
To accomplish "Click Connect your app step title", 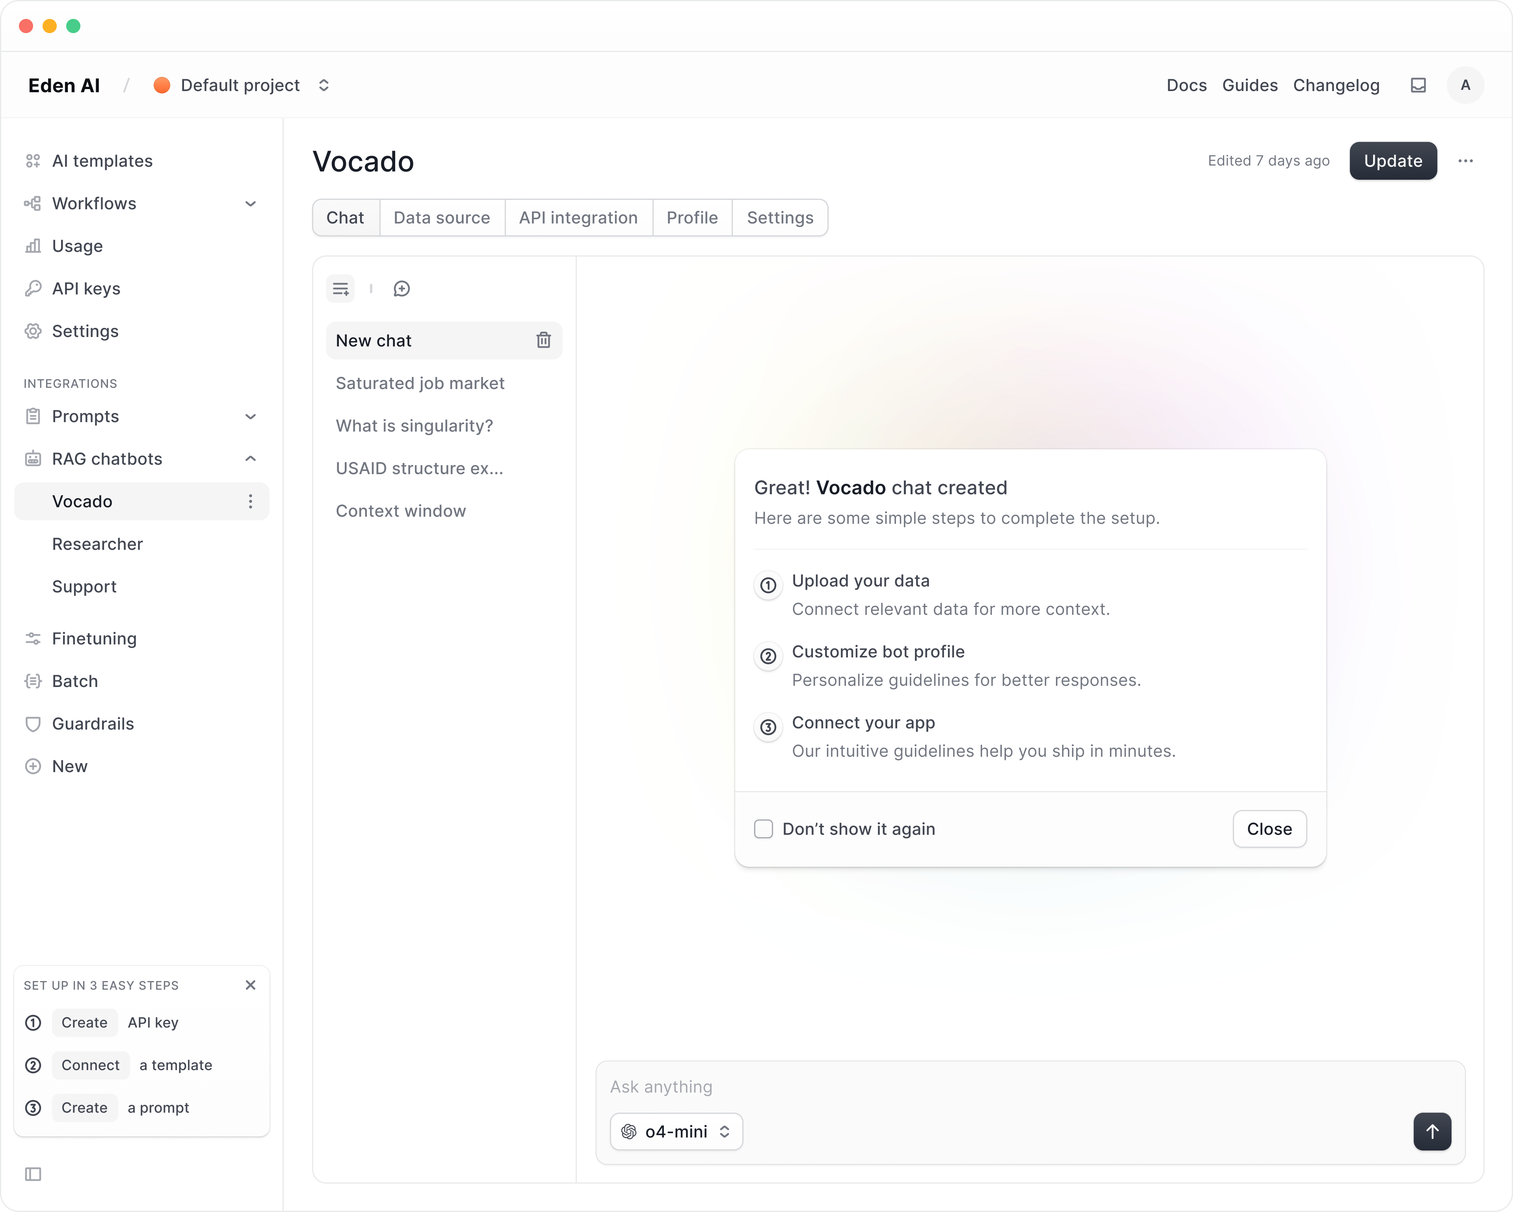I will pos(863,722).
